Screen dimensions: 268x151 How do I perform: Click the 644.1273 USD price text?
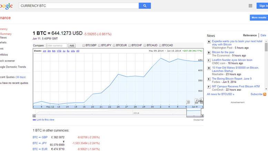point(67,33)
